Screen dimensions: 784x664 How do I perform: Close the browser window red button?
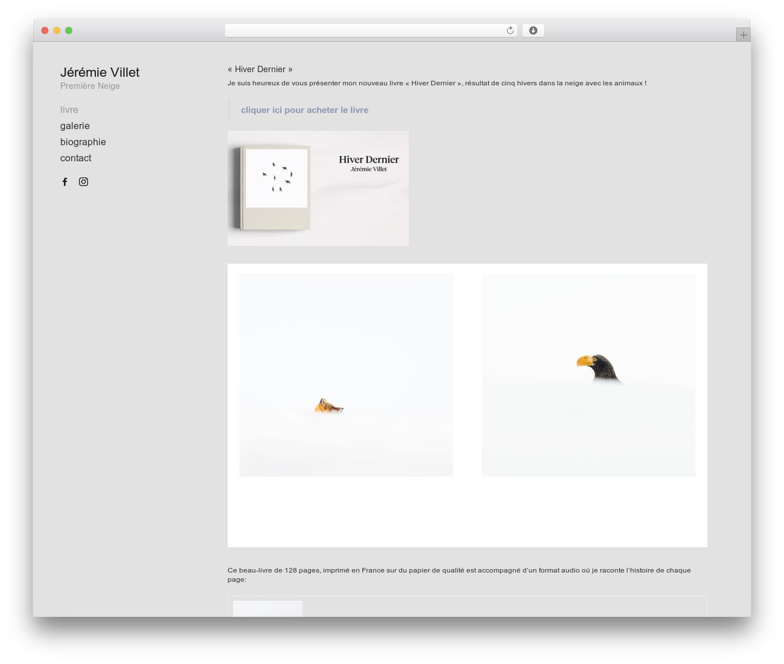[x=45, y=31]
